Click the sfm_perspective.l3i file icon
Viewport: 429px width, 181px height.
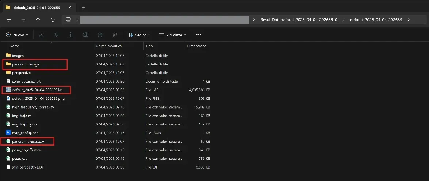click(x=8, y=167)
